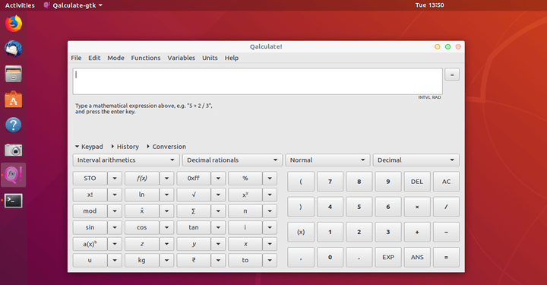
Task: Click the square root keypad button
Action: pos(194,195)
